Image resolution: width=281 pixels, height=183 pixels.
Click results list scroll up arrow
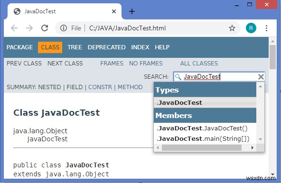260,86
